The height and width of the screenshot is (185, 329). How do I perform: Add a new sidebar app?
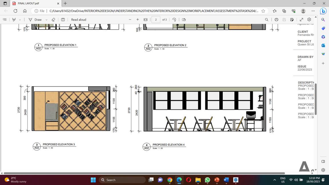tap(323, 63)
